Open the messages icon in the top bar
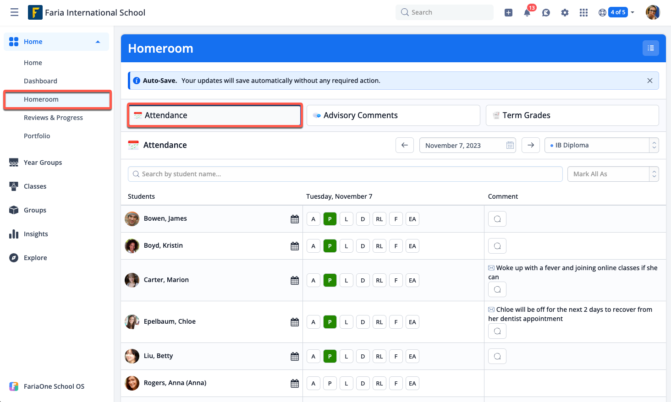Screen dimensions: 671x402 point(546,12)
